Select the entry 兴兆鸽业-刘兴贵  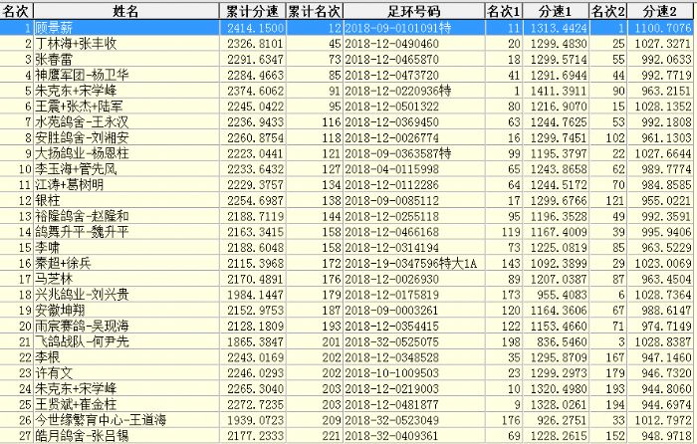(84, 294)
